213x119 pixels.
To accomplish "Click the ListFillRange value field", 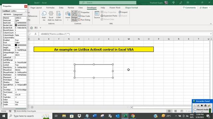I will [21, 60].
